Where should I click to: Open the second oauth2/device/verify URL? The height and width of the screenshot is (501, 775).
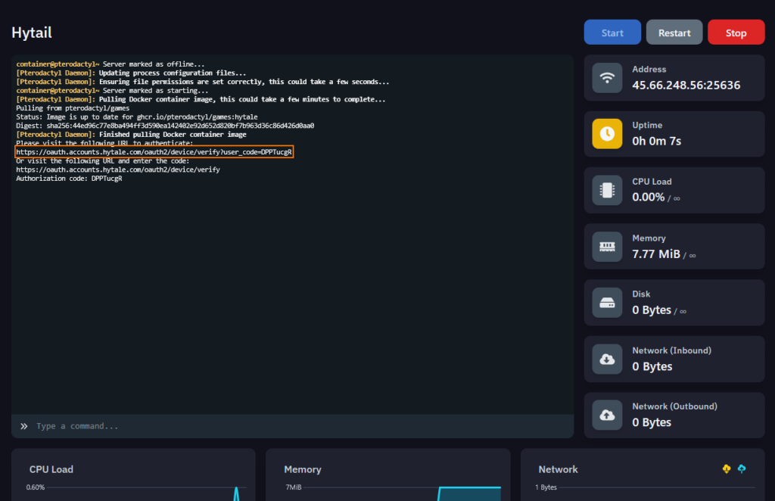117,170
